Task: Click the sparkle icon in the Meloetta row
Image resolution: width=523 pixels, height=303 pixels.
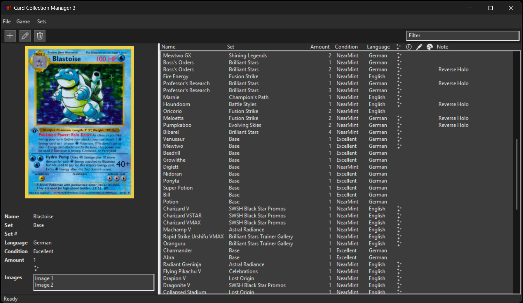Action: point(399,118)
